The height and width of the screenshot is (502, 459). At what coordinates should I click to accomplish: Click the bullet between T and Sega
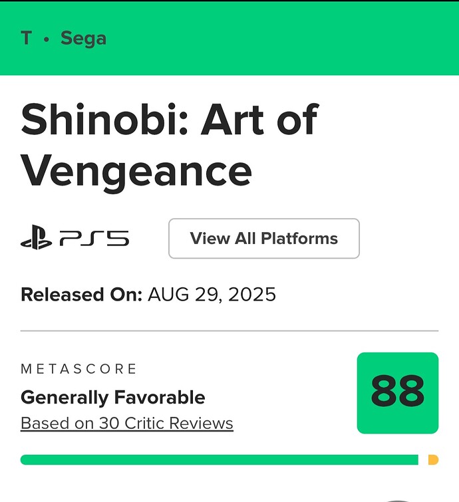coord(47,40)
